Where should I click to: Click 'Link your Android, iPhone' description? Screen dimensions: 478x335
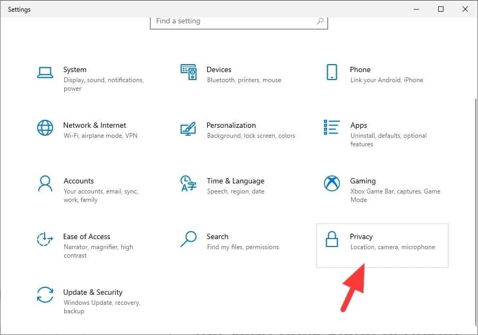387,80
